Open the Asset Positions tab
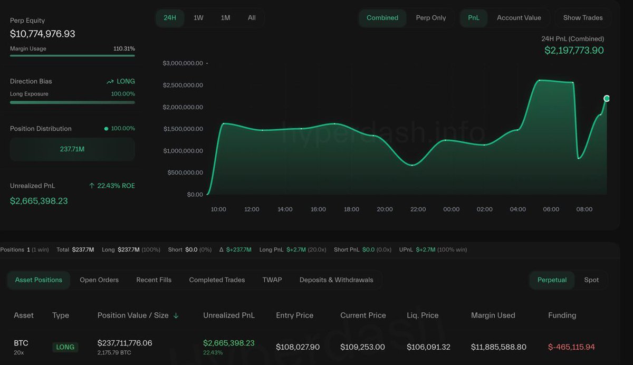 click(39, 280)
